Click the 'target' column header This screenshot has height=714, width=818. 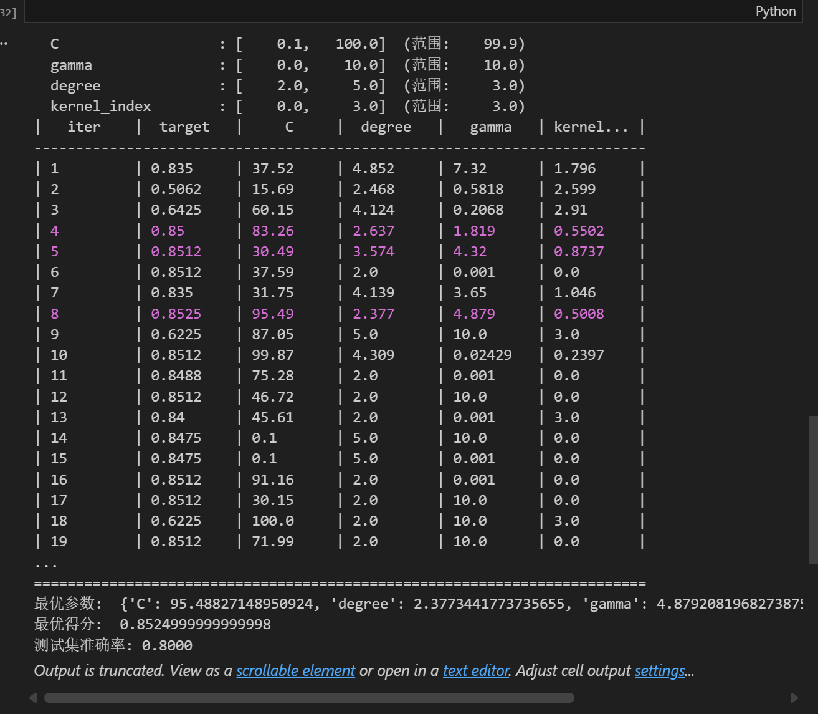pos(184,127)
